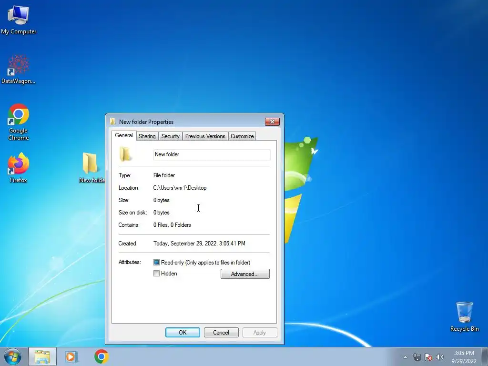Launch Windows Media Player from taskbar
The height and width of the screenshot is (366, 488).
[x=71, y=356]
